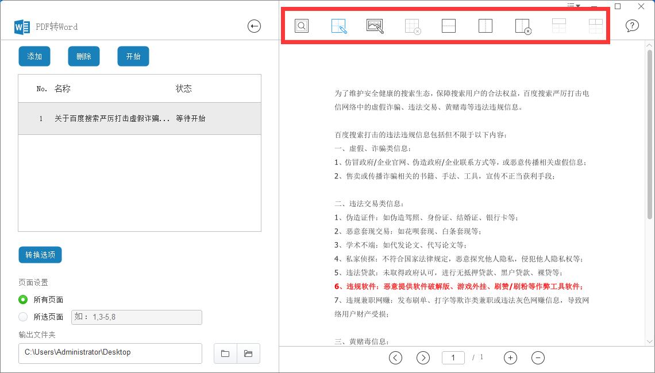Click the delete divider line tool

tap(522, 26)
